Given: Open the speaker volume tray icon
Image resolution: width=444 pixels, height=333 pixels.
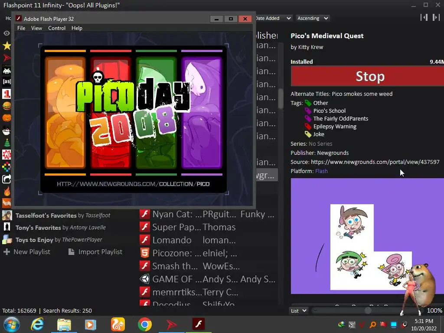Looking at the screenshot, I should [x=405, y=324].
